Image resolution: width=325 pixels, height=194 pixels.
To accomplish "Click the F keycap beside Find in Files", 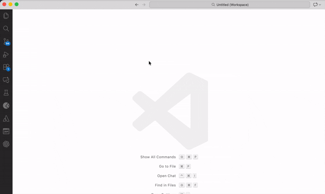I will click(195, 185).
